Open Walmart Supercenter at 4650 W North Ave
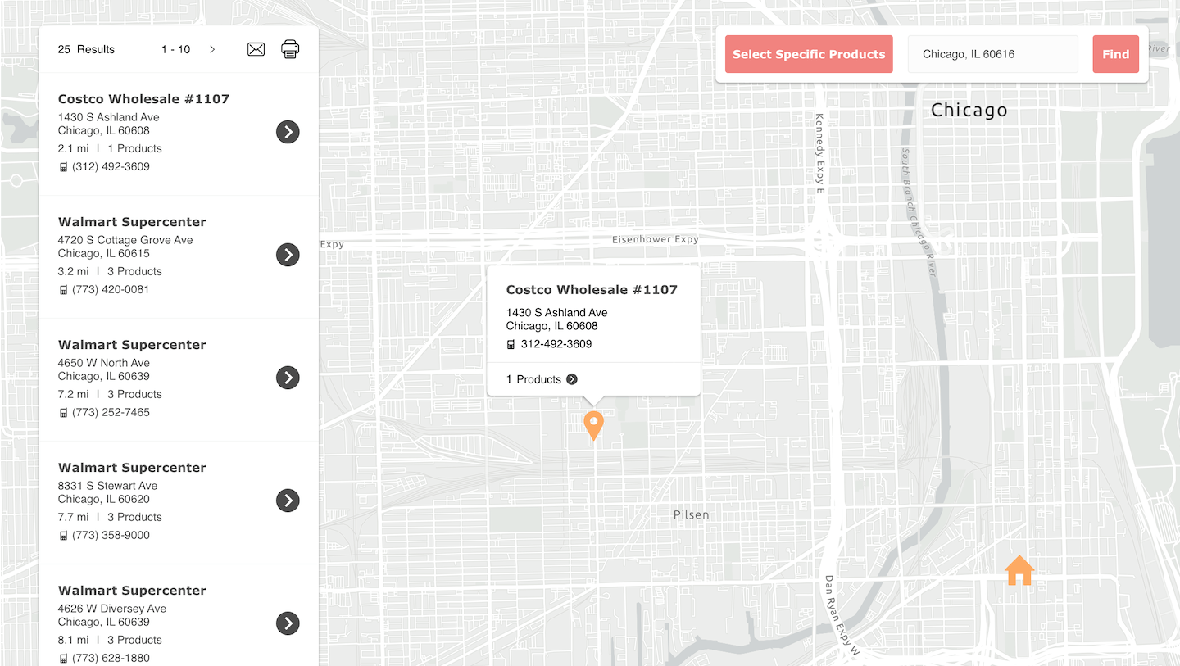The image size is (1180, 666). [x=132, y=345]
